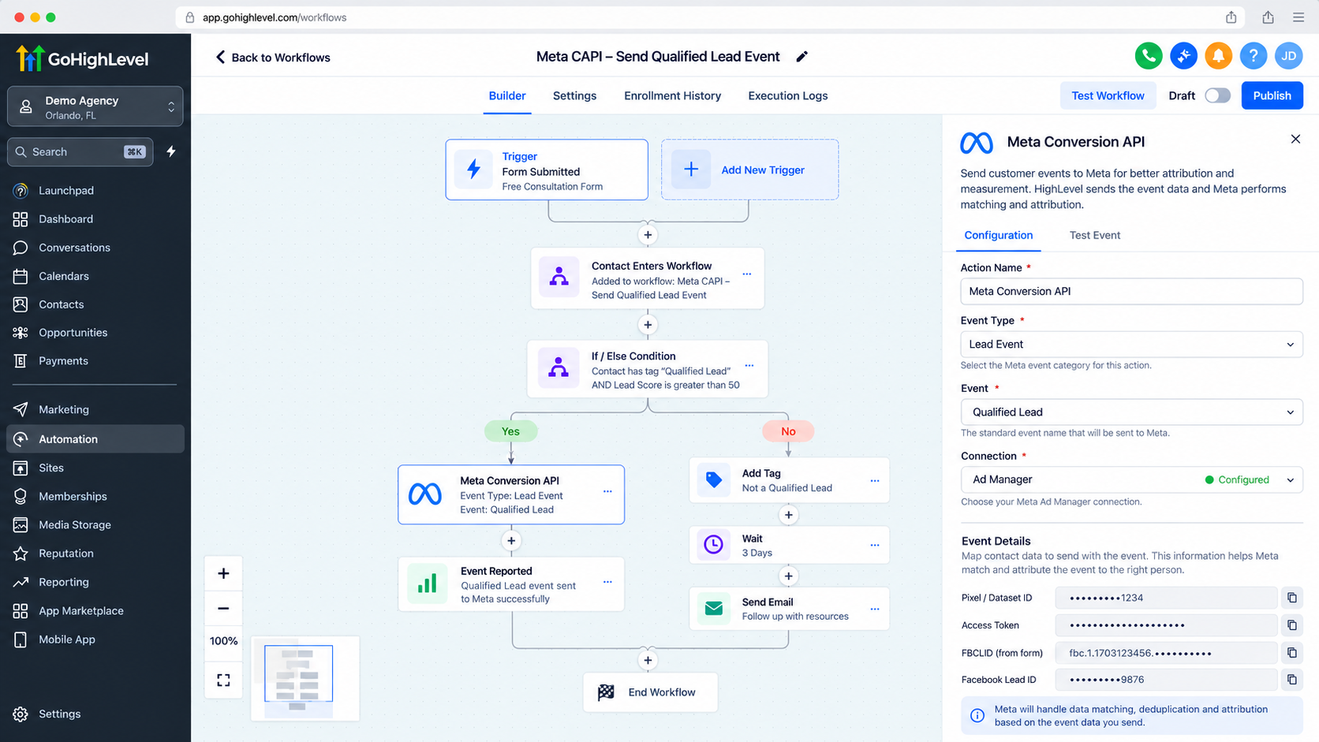Viewport: 1319px width, 742px height.
Task: Click the End Workflow node
Action: point(650,692)
